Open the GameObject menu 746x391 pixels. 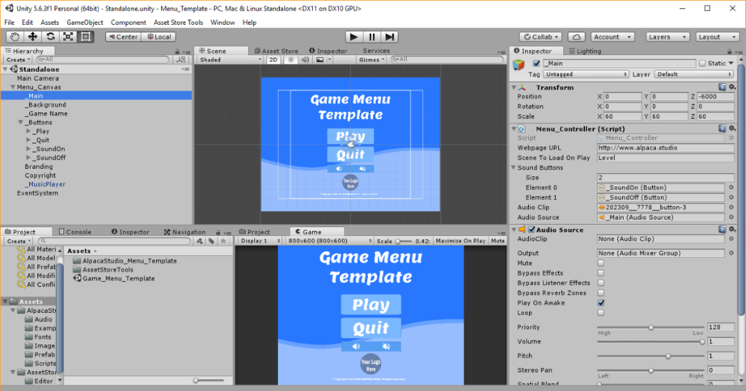pyautogui.click(x=85, y=22)
